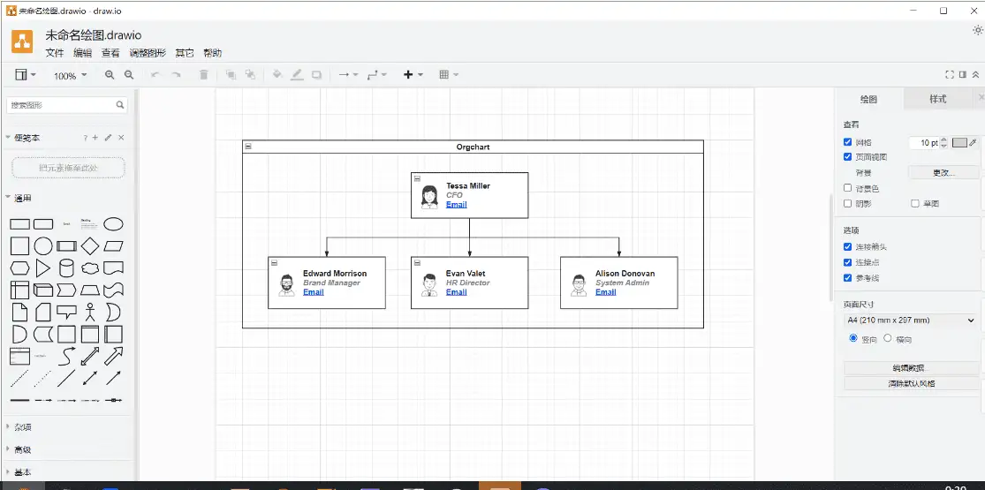
Task: Disable the 连接箭头 checkbox
Action: 848,246
